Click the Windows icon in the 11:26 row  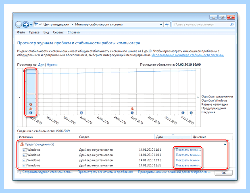coord(25,166)
